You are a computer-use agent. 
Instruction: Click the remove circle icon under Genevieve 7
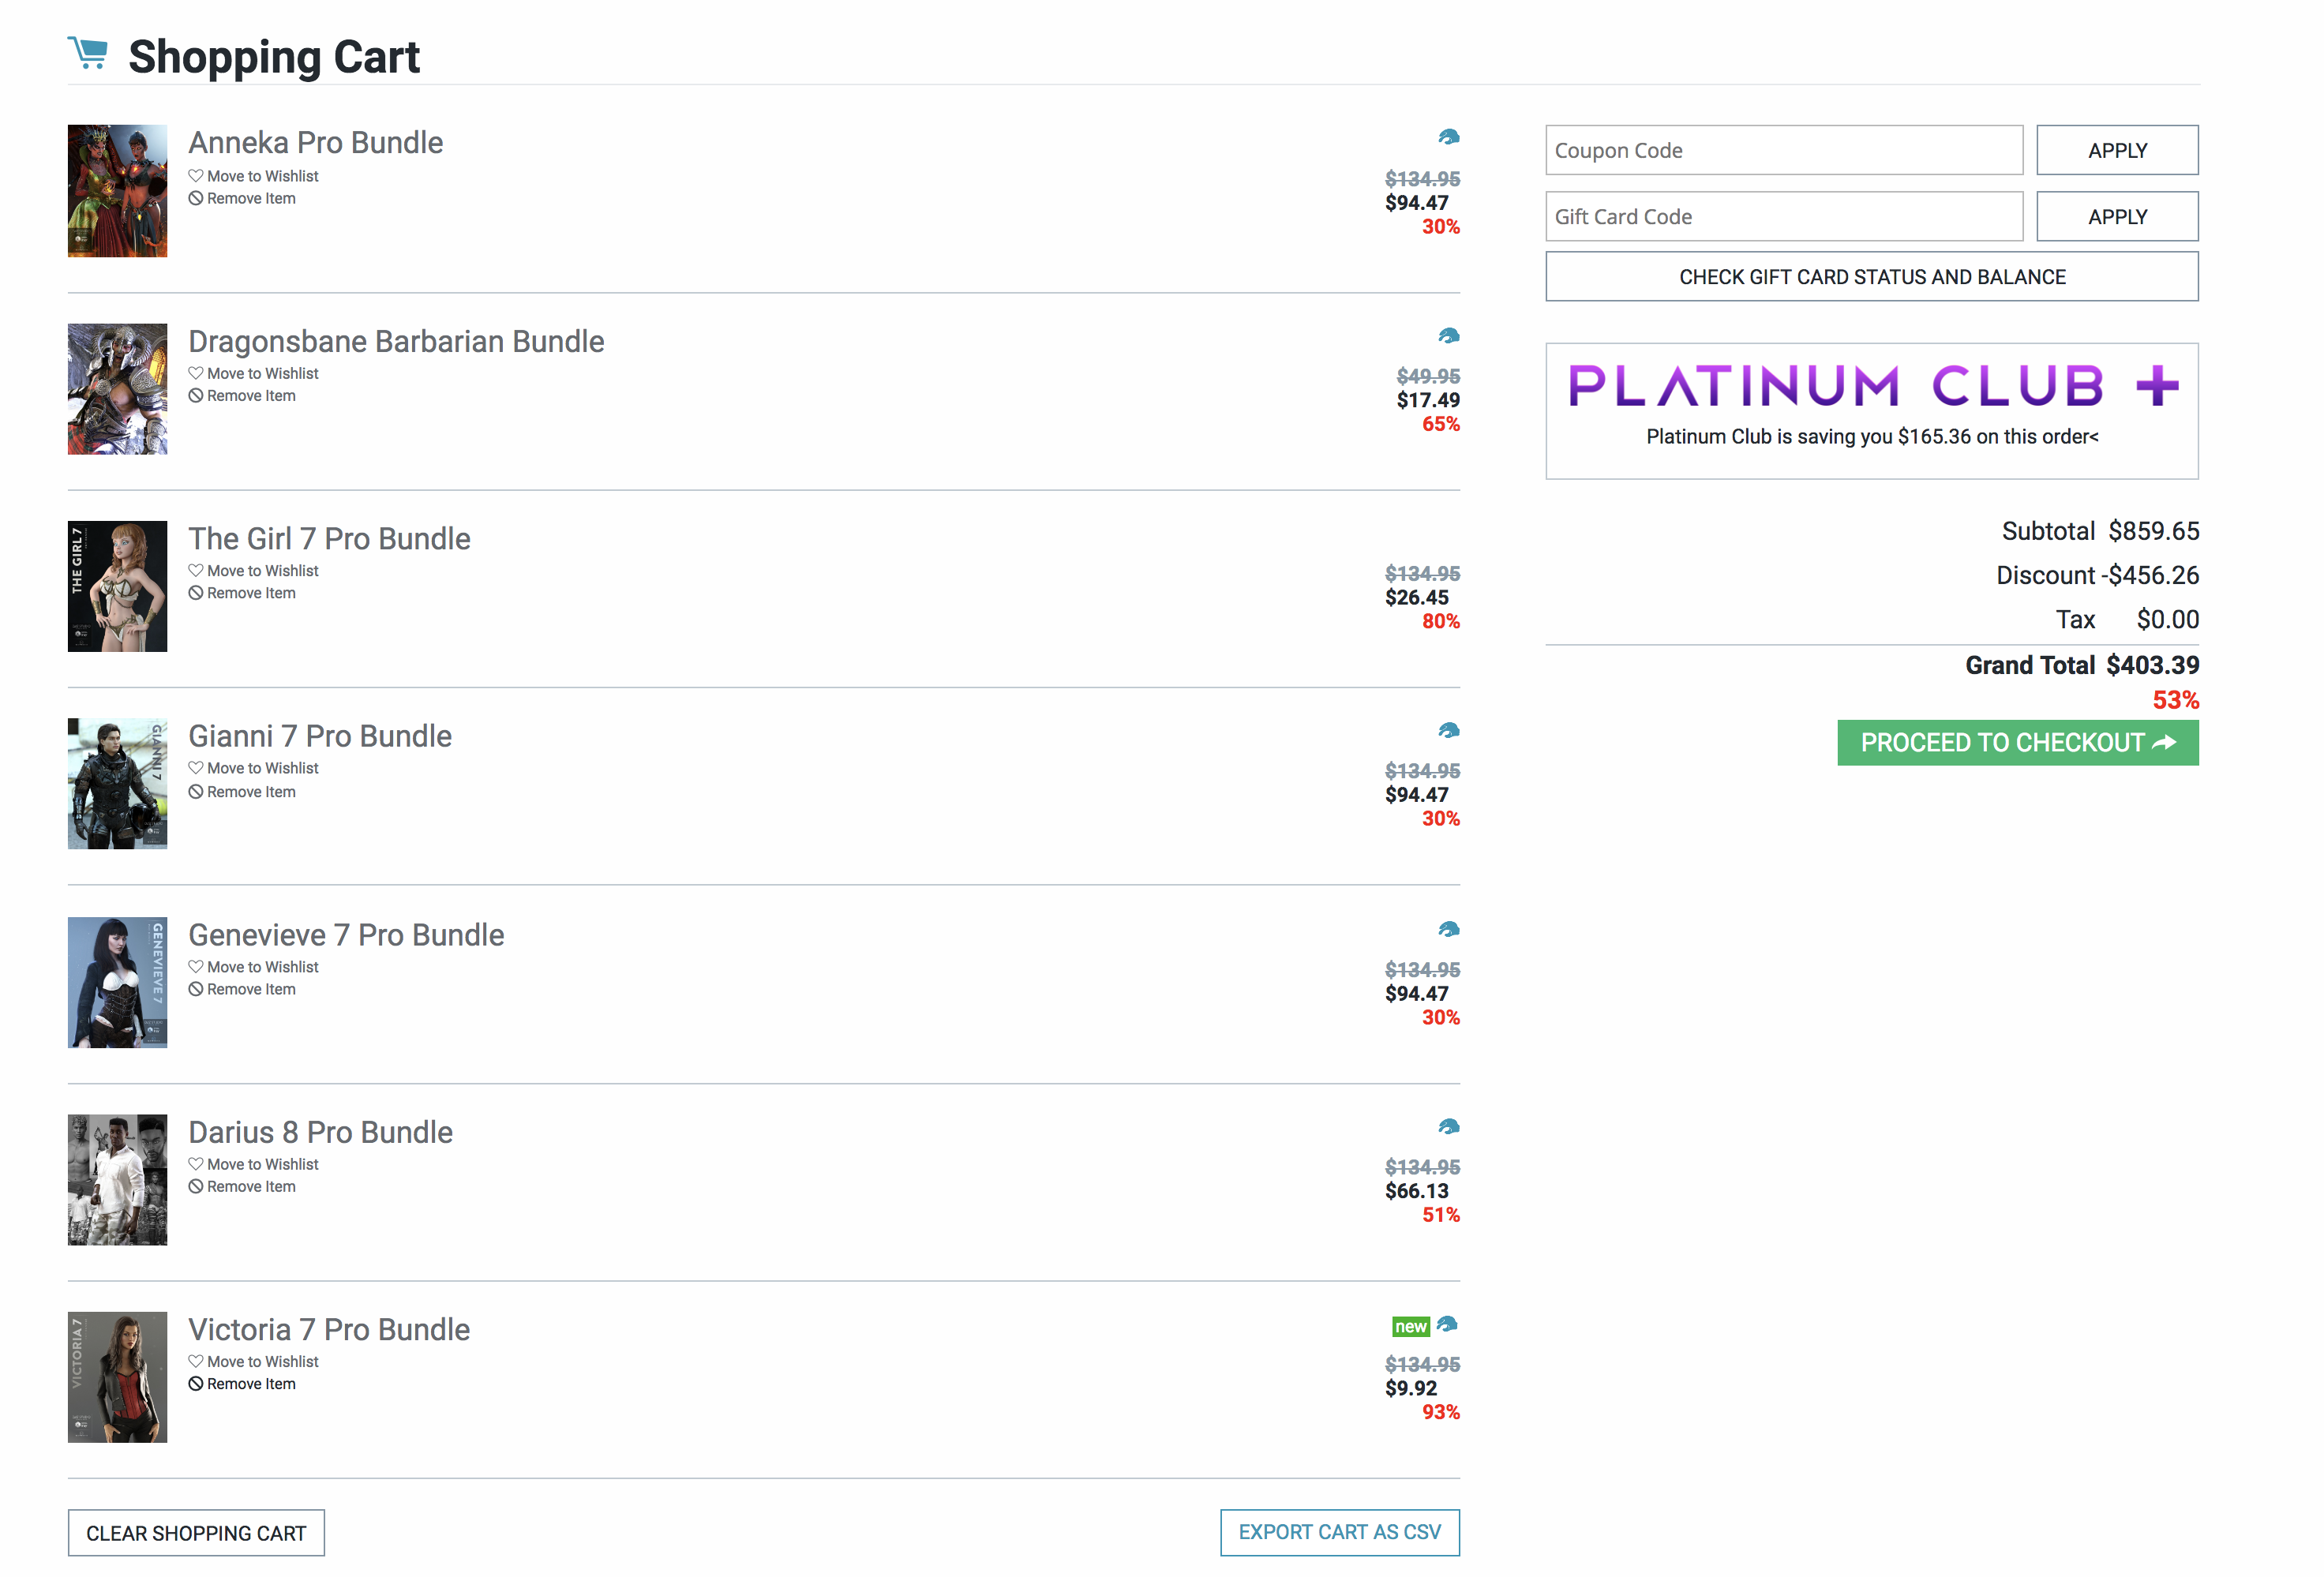pyautogui.click(x=196, y=989)
